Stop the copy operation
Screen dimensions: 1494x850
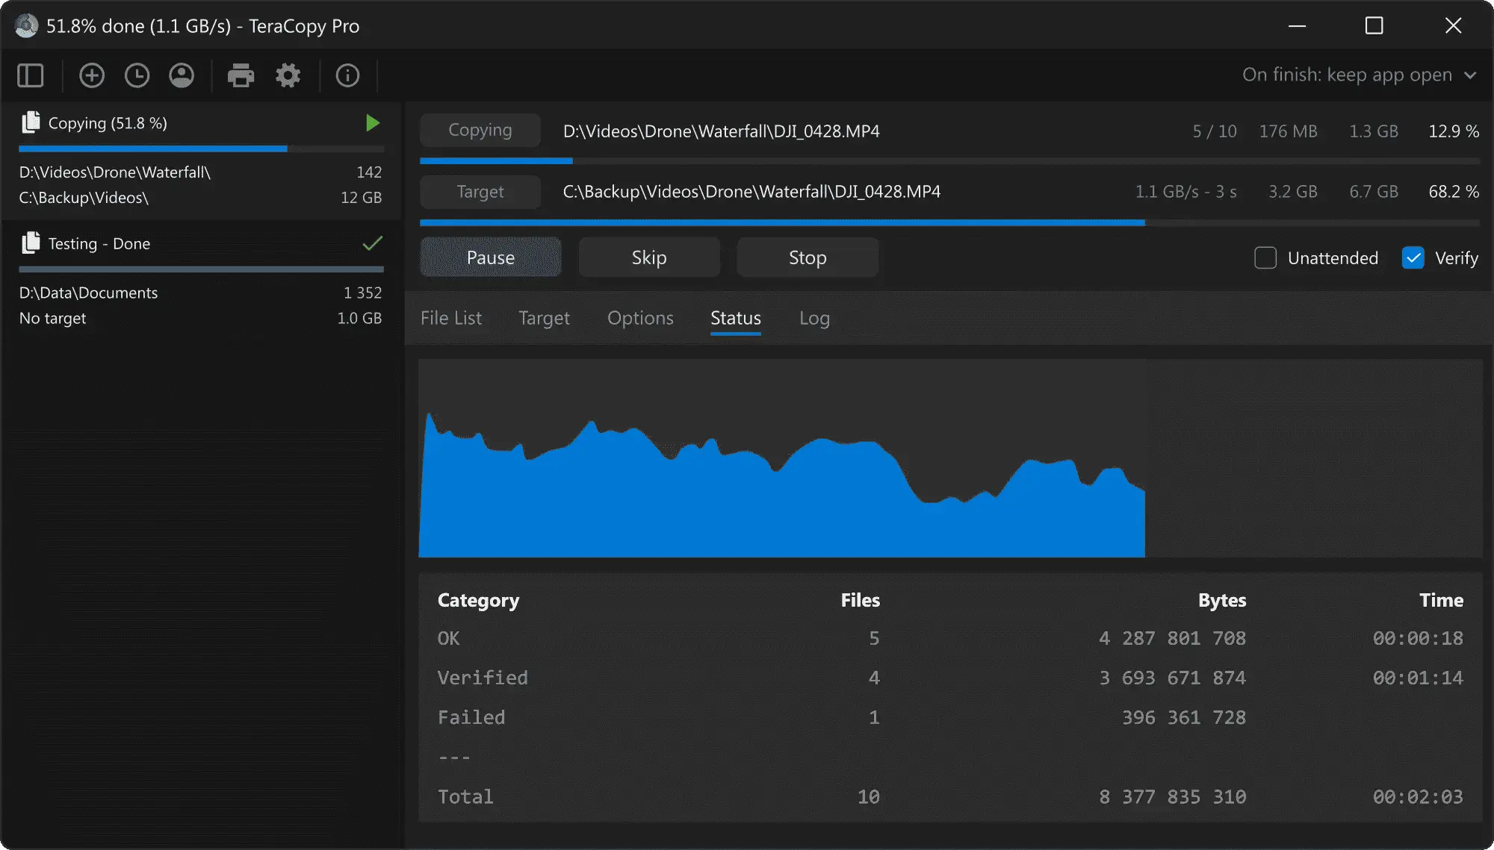click(x=808, y=257)
